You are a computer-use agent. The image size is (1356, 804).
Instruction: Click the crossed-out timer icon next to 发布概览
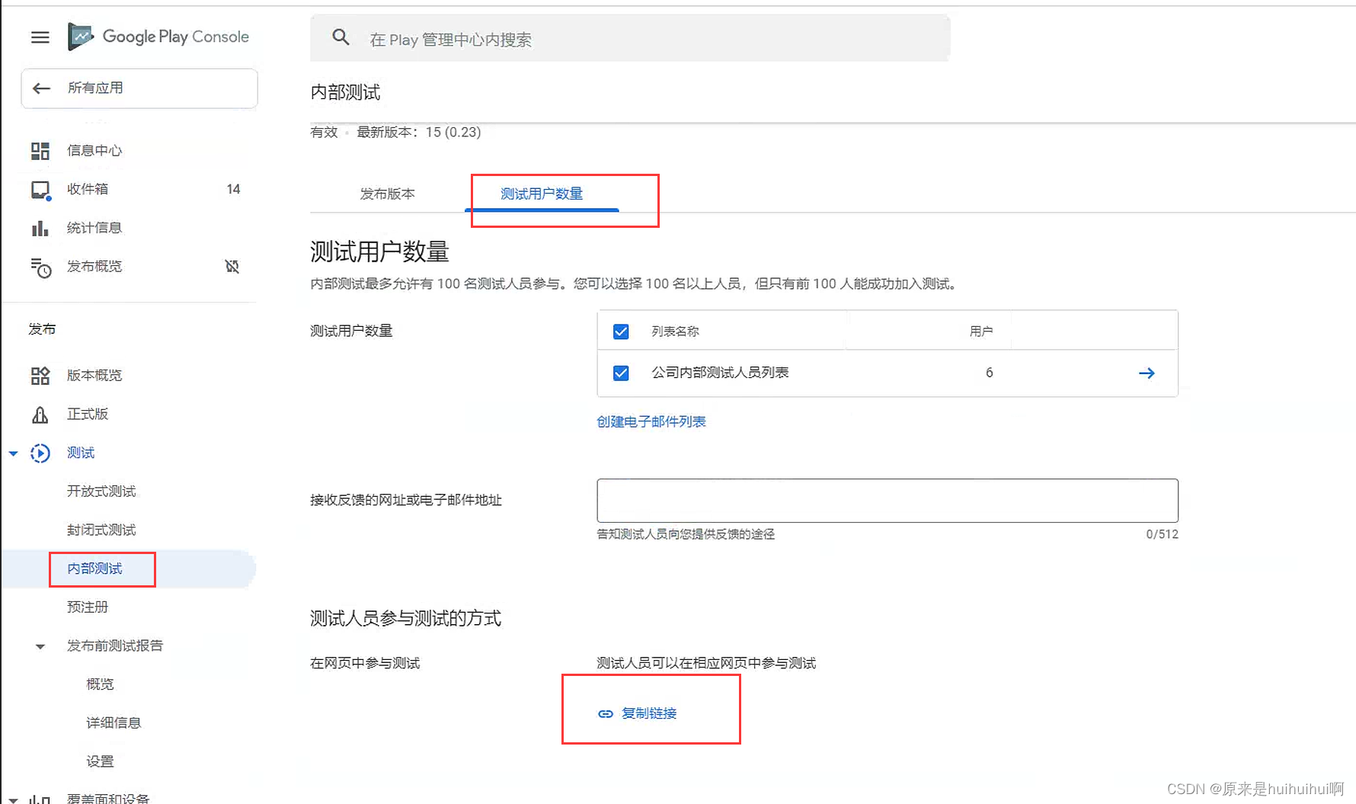pos(232,266)
